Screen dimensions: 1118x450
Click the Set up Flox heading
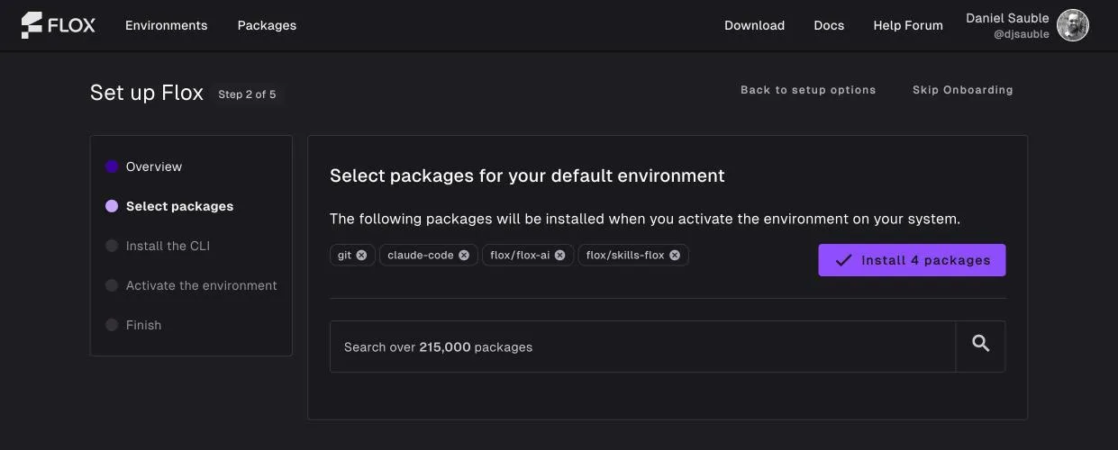(x=147, y=93)
